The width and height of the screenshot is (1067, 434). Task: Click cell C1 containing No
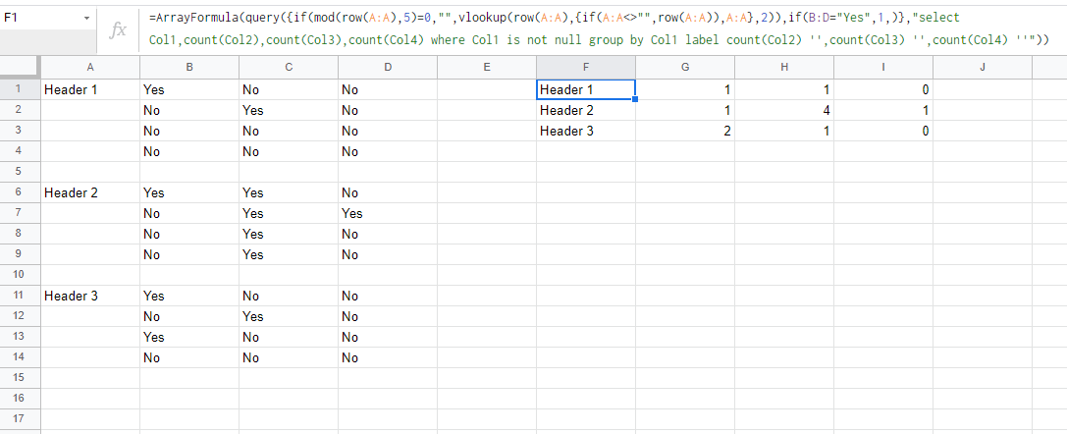coord(289,89)
